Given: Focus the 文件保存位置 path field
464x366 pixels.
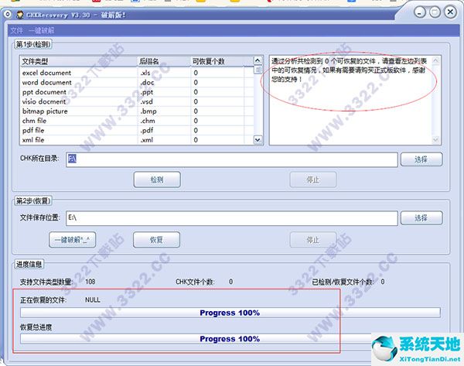Looking at the screenshot, I should coord(232,218).
